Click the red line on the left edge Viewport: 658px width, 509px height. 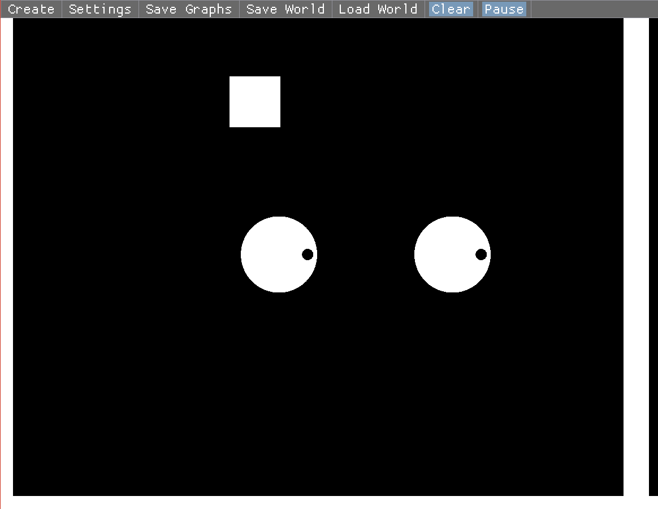point(1,255)
